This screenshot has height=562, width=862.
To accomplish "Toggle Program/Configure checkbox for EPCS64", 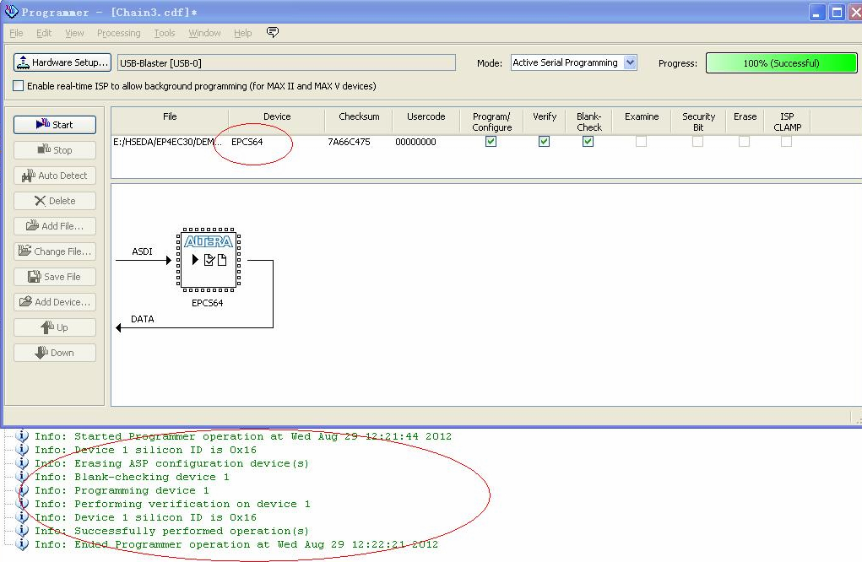I will [x=491, y=141].
